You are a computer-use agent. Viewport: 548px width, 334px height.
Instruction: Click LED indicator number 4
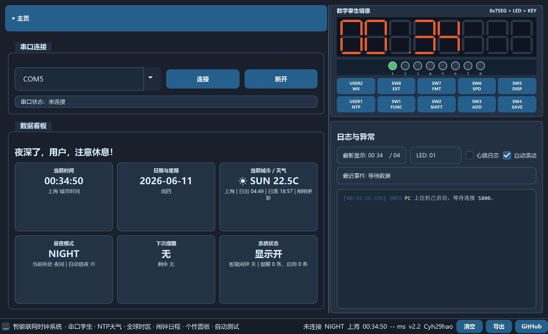[430, 66]
